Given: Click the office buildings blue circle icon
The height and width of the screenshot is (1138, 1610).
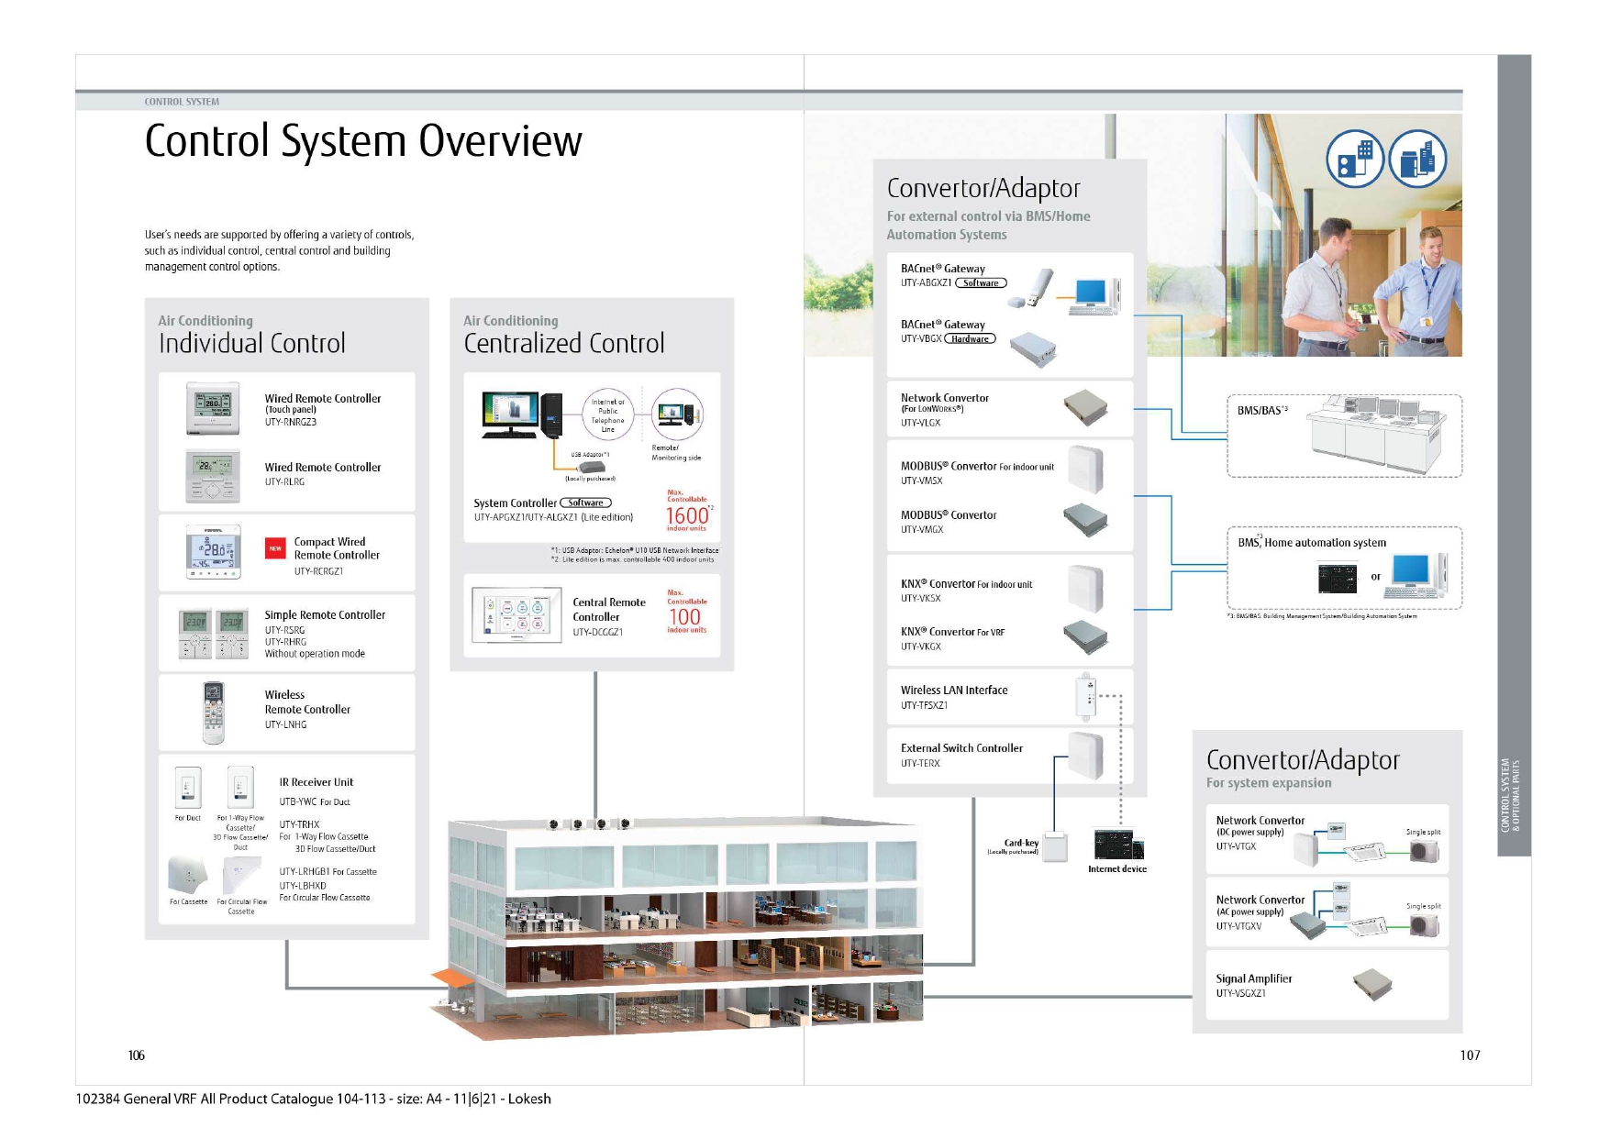Looking at the screenshot, I should [1417, 159].
